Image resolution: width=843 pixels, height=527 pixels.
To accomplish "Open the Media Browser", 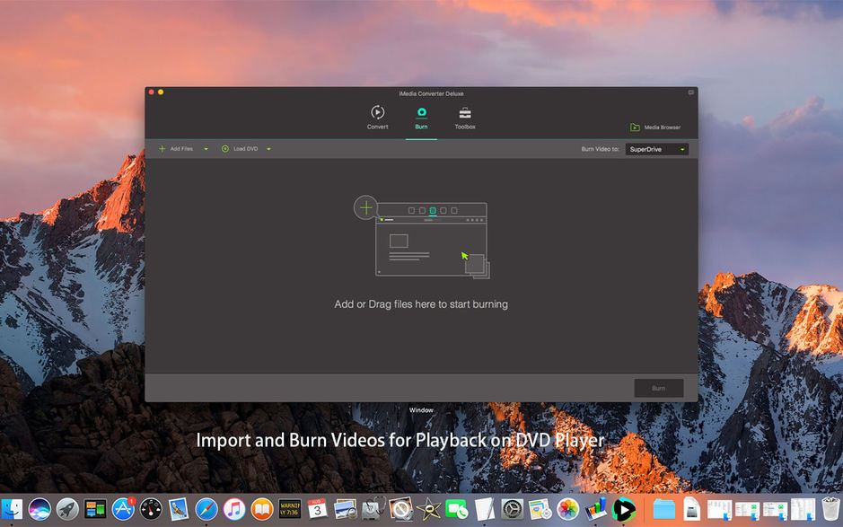I will tap(655, 127).
